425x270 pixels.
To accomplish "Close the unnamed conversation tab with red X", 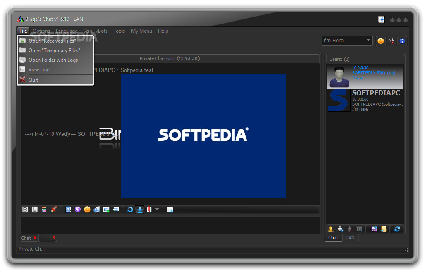I will tap(54, 237).
